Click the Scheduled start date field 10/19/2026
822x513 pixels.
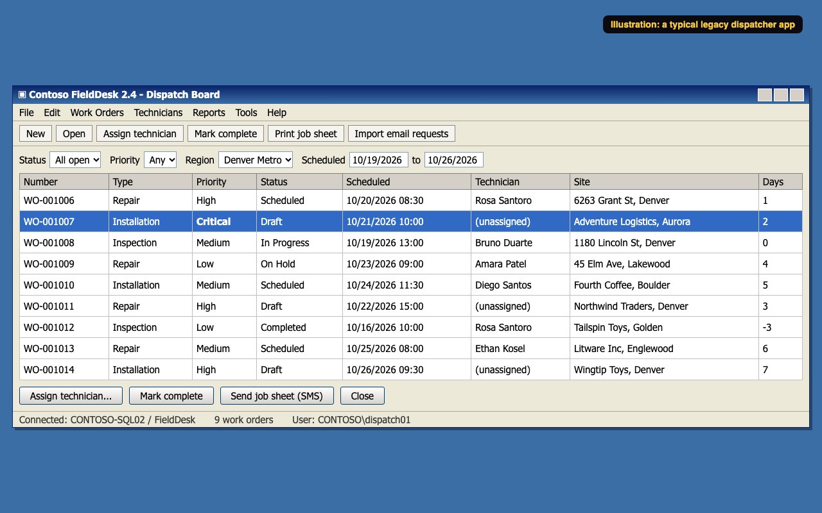pos(379,160)
